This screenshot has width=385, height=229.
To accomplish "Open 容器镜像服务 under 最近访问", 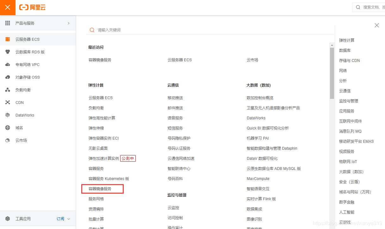I will (100, 60).
